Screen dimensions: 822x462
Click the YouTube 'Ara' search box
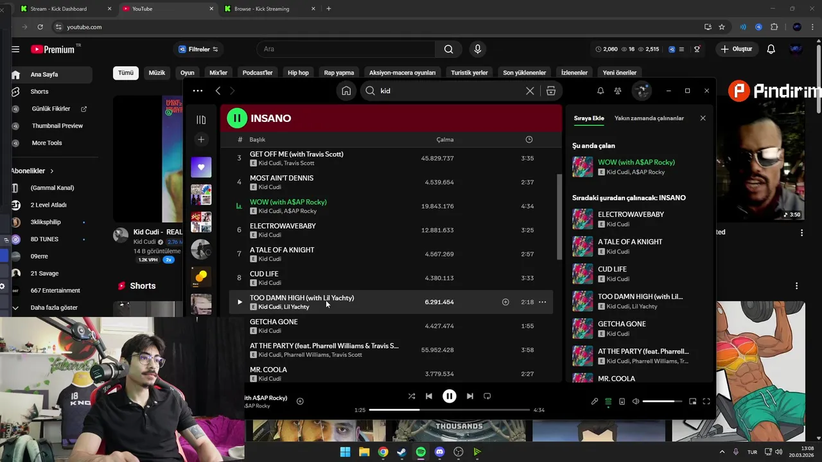point(347,49)
